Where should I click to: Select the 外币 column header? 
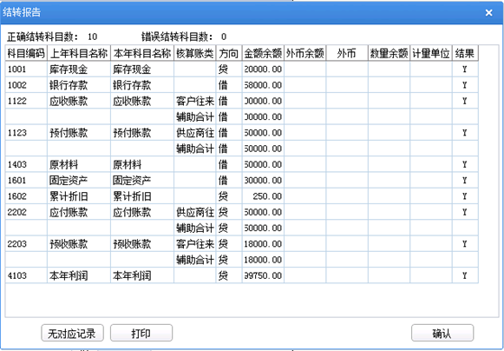click(x=347, y=53)
